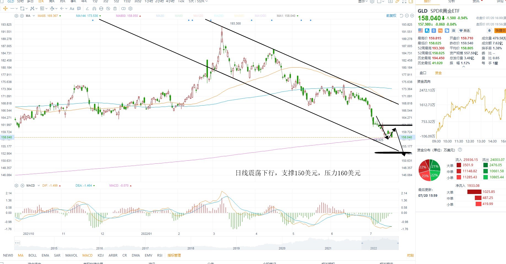This screenshot has width=506, height=264.
Task: Zoom out the chart with minus icon
Action: (x=407, y=16)
